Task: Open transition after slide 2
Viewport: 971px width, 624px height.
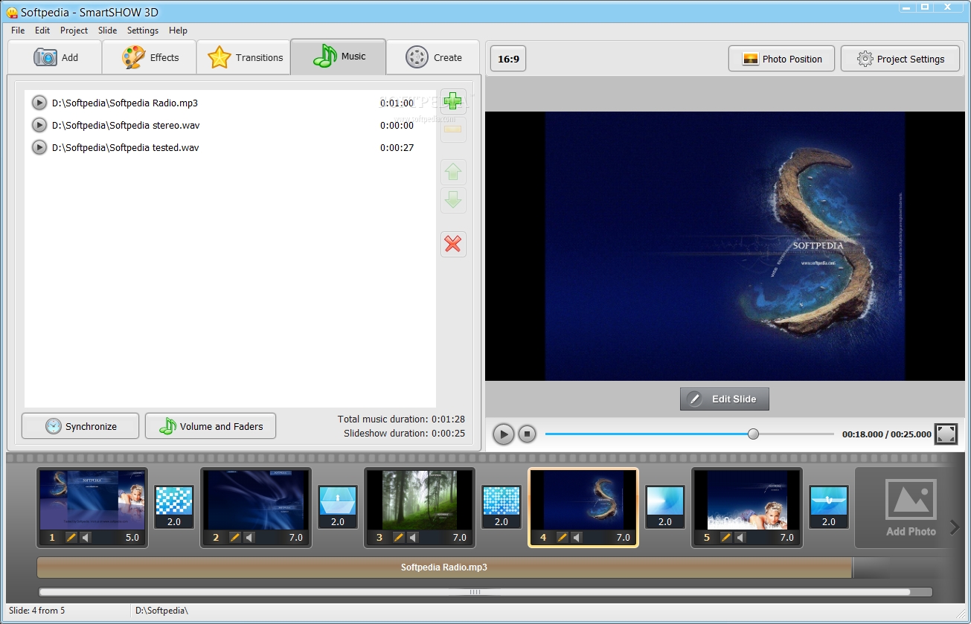Action: point(338,506)
